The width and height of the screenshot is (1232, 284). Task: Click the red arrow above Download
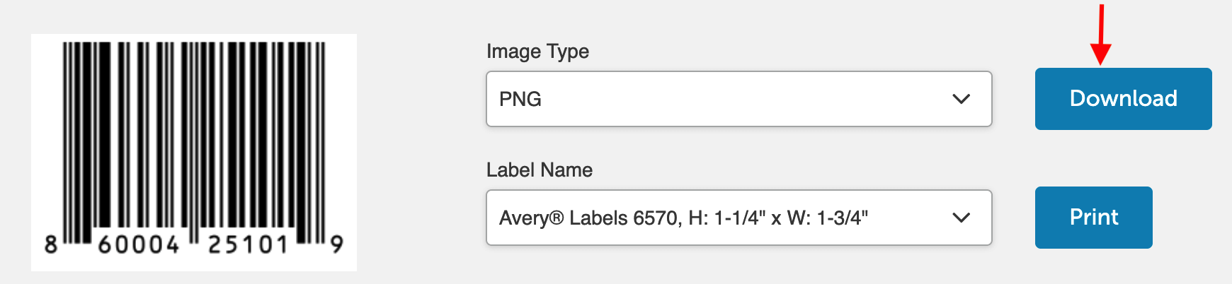(x=1100, y=35)
